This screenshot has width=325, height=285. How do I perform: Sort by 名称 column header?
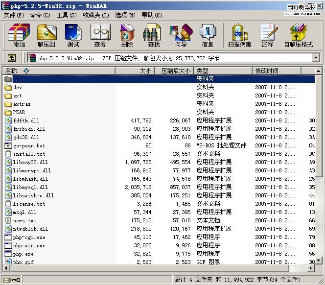coord(59,71)
